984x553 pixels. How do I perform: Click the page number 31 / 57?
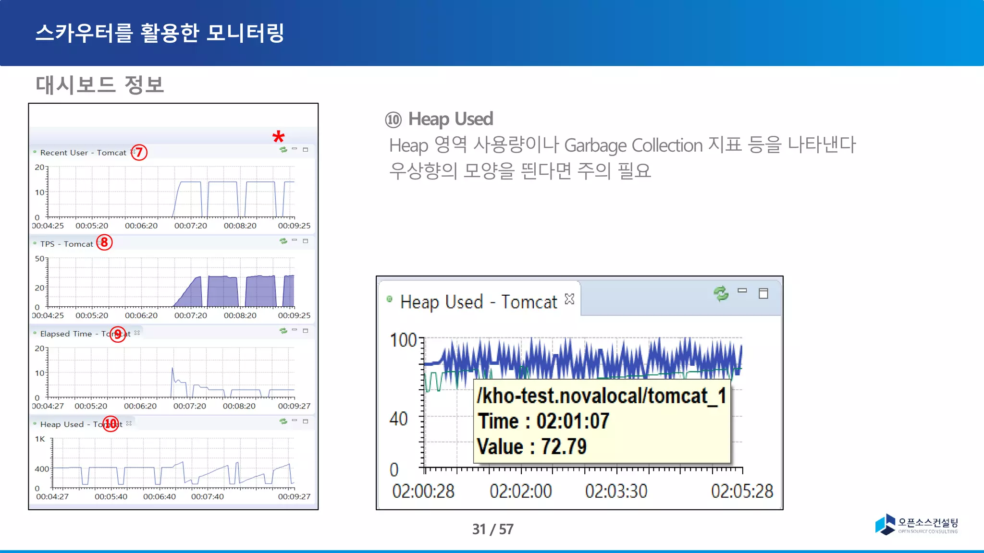[x=493, y=529]
